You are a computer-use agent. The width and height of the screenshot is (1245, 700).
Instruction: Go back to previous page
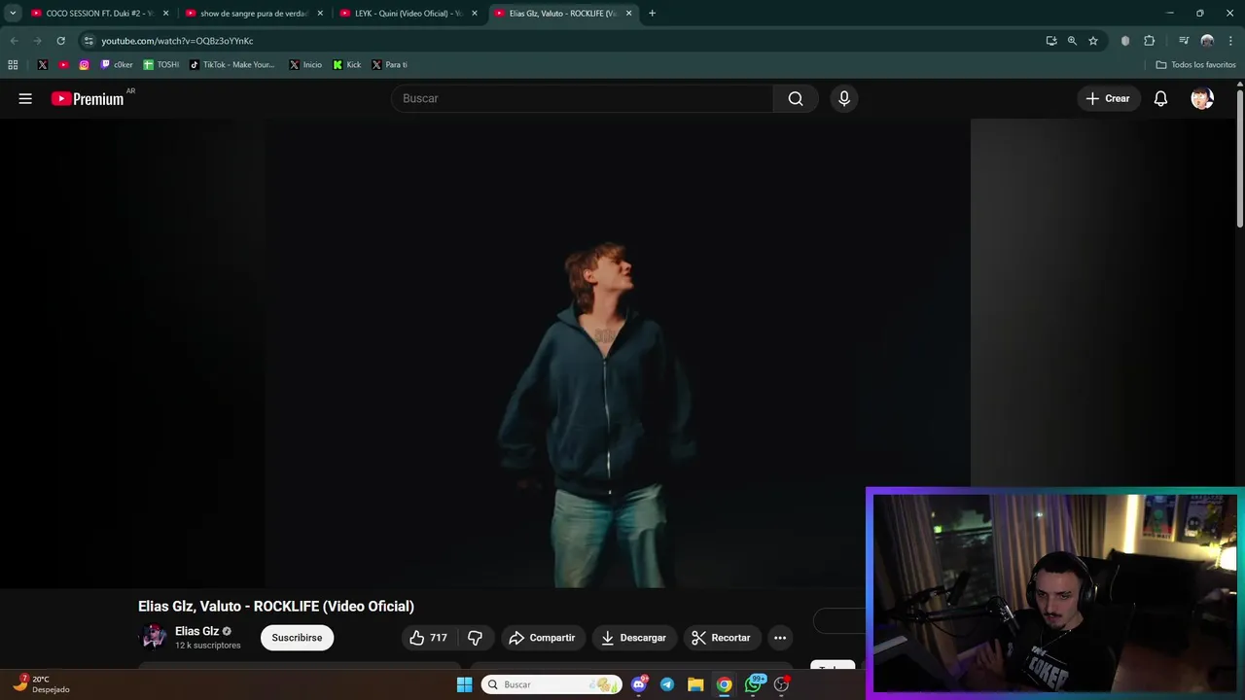coord(14,41)
